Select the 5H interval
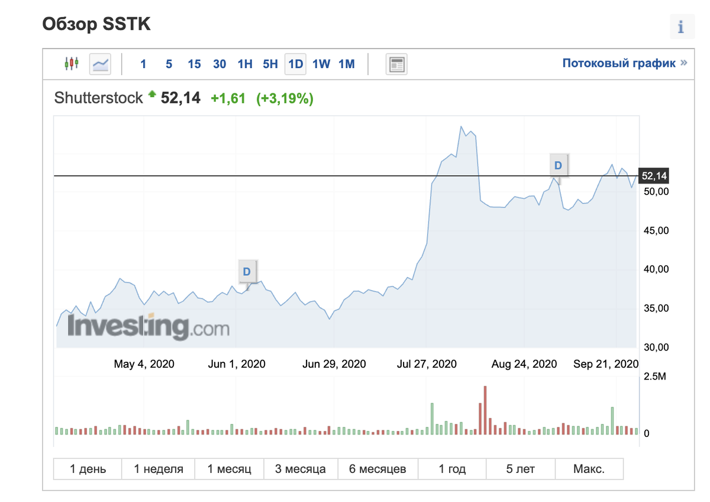Image resolution: width=710 pixels, height=502 pixels. coord(270,64)
